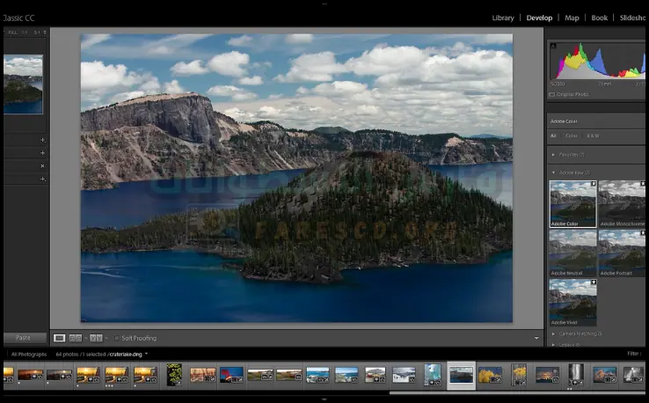Image resolution: width=649 pixels, height=403 pixels.
Task: Apply the Adobe Monochrome profile thumbnail
Action: [622, 203]
